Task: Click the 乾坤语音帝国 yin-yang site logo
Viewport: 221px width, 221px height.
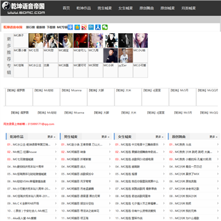Action: 23,8
